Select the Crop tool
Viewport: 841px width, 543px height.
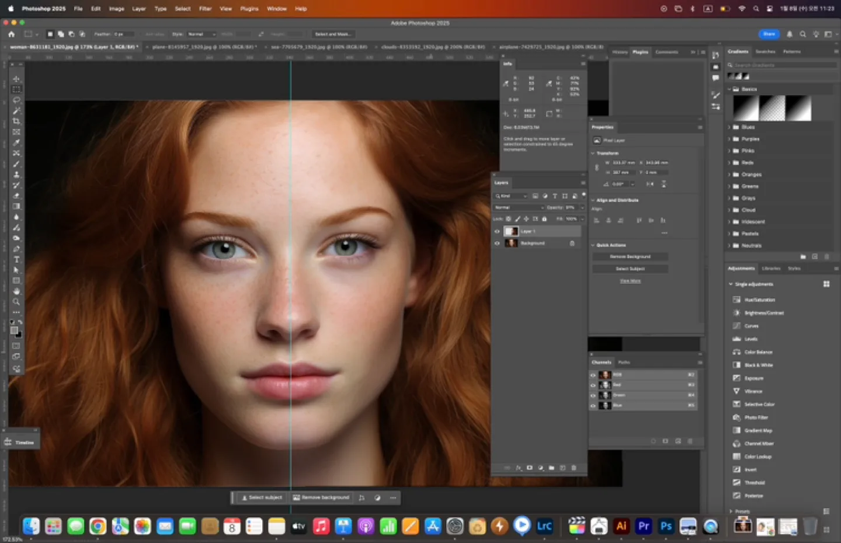[16, 121]
